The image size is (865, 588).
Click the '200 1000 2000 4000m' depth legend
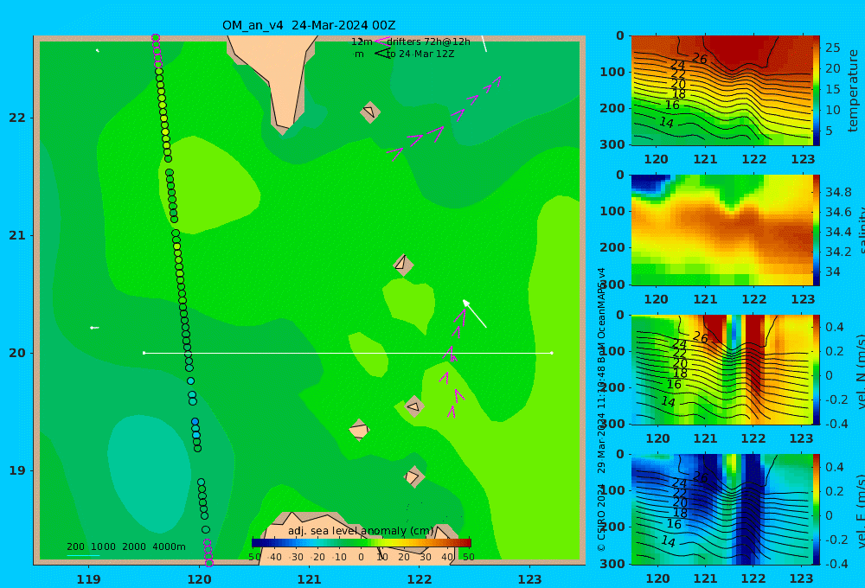[x=125, y=546]
